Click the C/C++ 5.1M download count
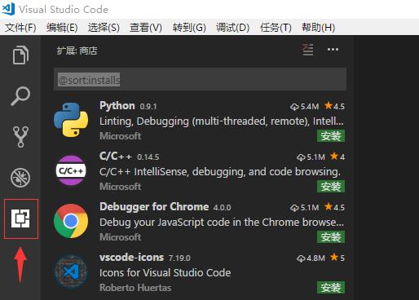 (x=311, y=157)
